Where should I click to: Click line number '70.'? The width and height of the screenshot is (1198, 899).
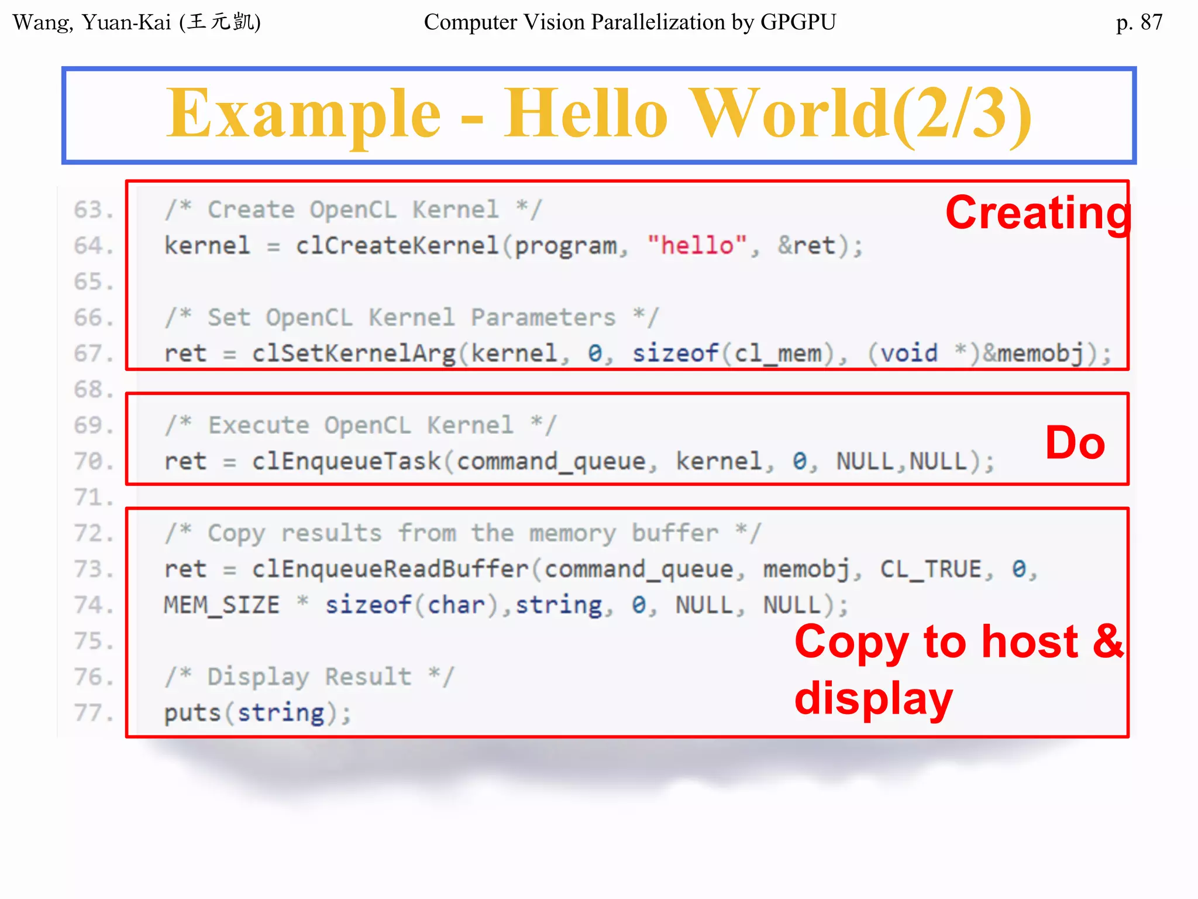coord(94,461)
